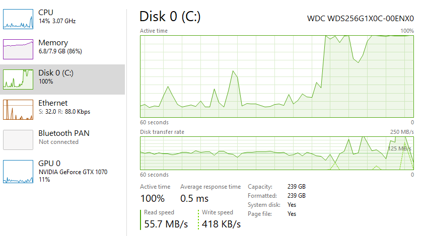Click the Average response time 0.5 ms value
Screen dimensions: 424x236
click(194, 198)
